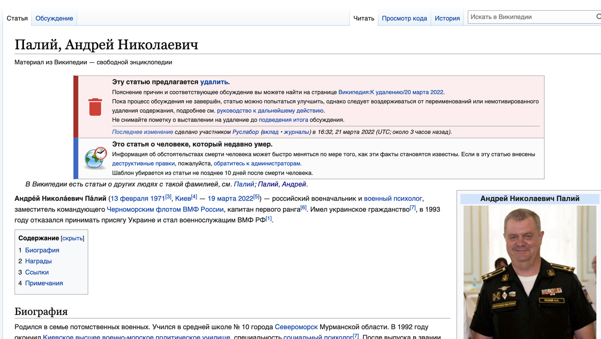Open the журналы link for Руслабор
601x339 pixels.
click(x=296, y=132)
